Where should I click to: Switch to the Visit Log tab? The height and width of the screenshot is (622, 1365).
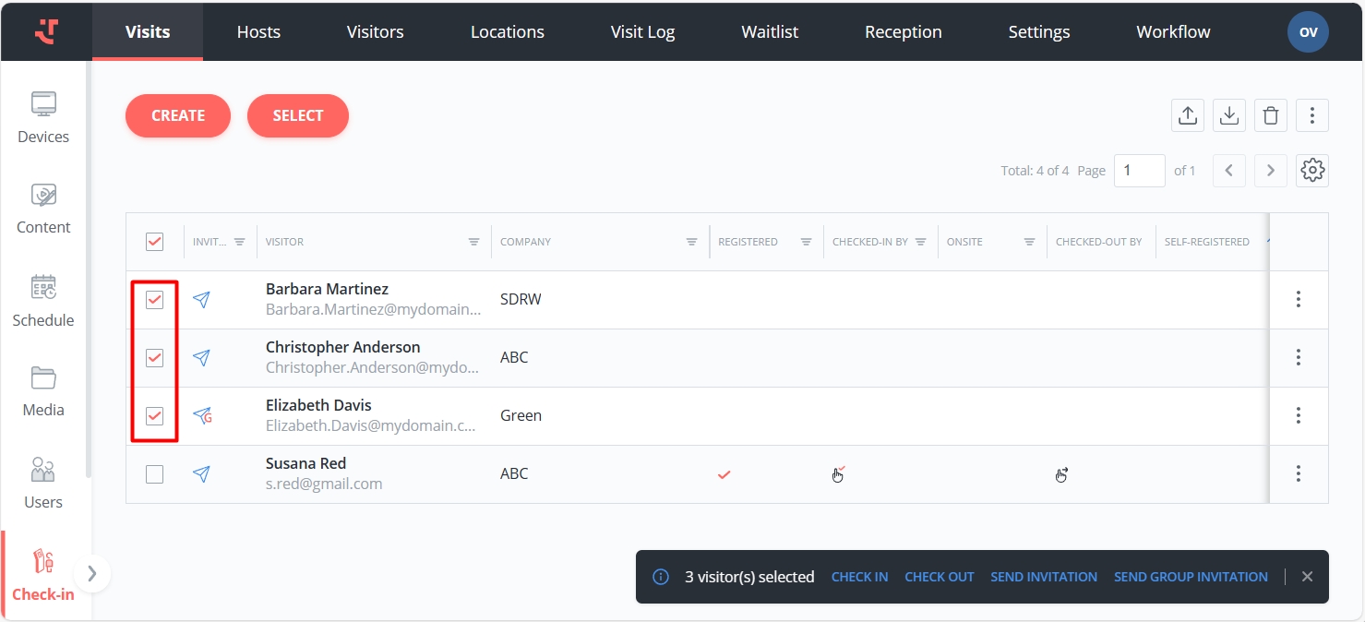coord(642,31)
